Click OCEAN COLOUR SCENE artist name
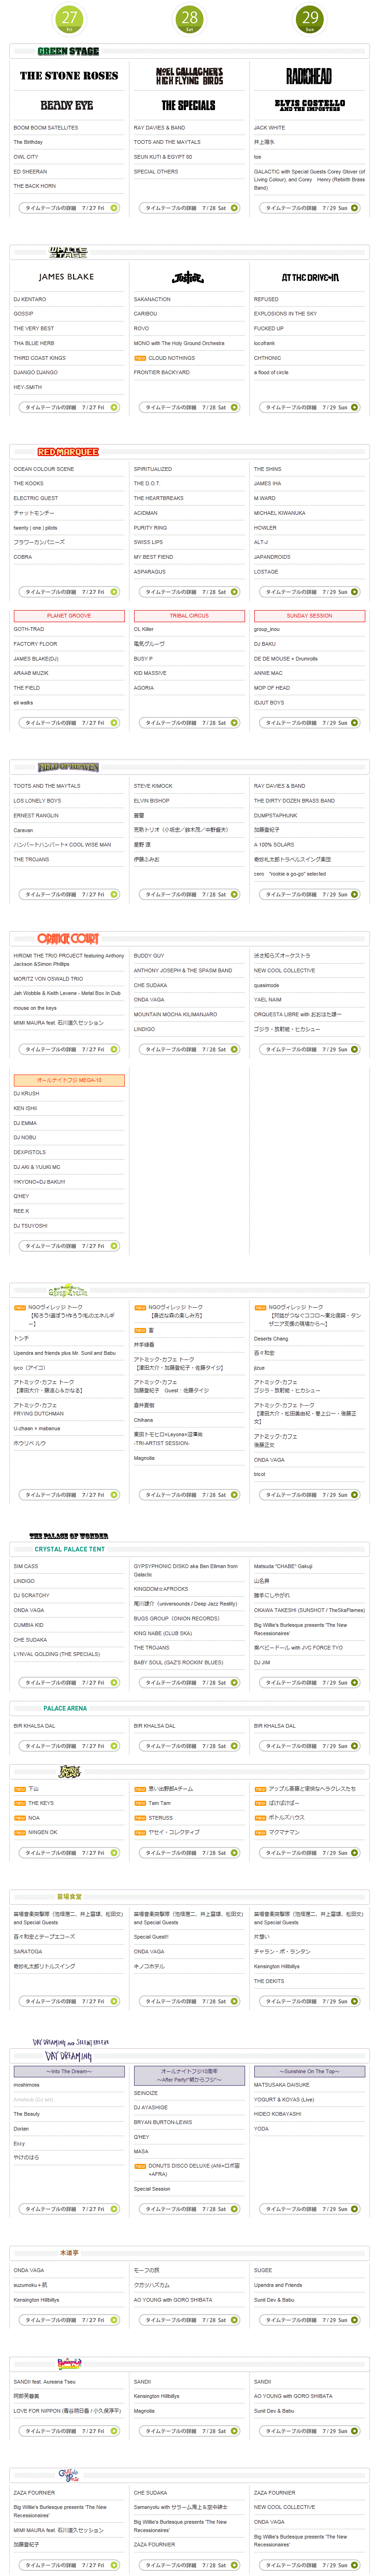The height and width of the screenshot is (2576, 381). click(44, 469)
